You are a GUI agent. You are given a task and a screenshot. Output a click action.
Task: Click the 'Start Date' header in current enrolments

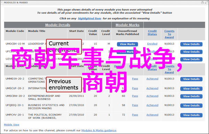[76, 31]
